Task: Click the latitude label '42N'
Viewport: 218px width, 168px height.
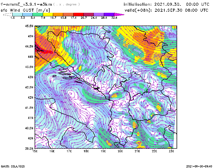Action: 31,97
